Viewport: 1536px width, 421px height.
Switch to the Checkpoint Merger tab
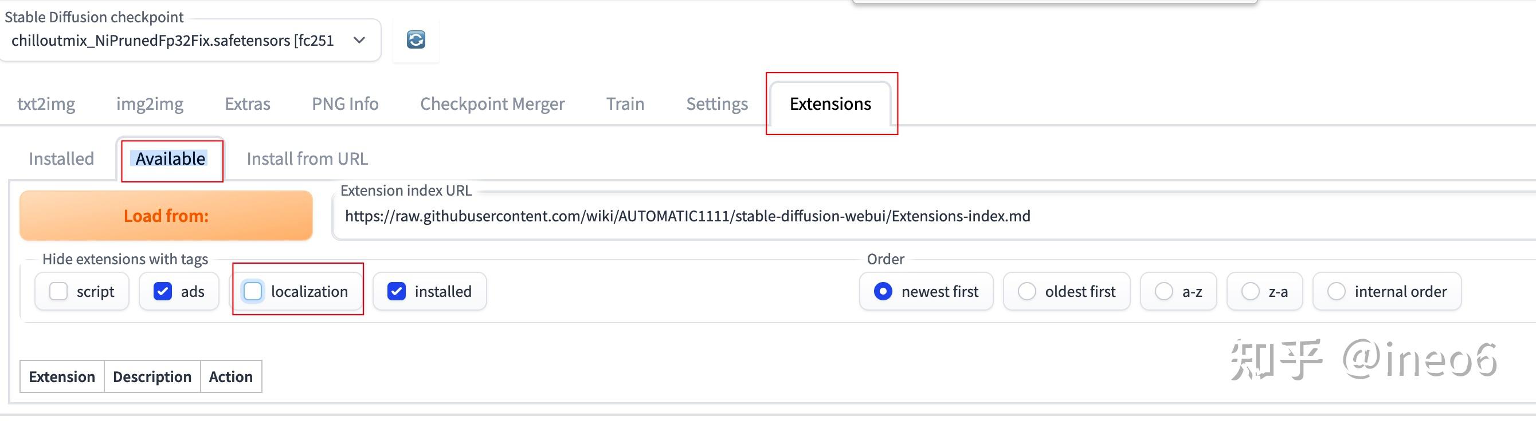pyautogui.click(x=492, y=104)
